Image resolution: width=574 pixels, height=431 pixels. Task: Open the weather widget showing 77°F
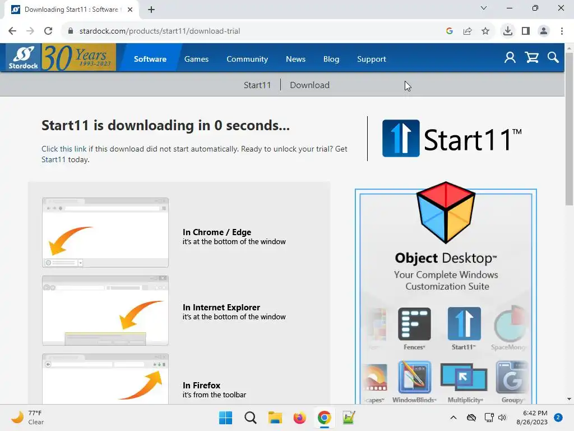point(27,418)
